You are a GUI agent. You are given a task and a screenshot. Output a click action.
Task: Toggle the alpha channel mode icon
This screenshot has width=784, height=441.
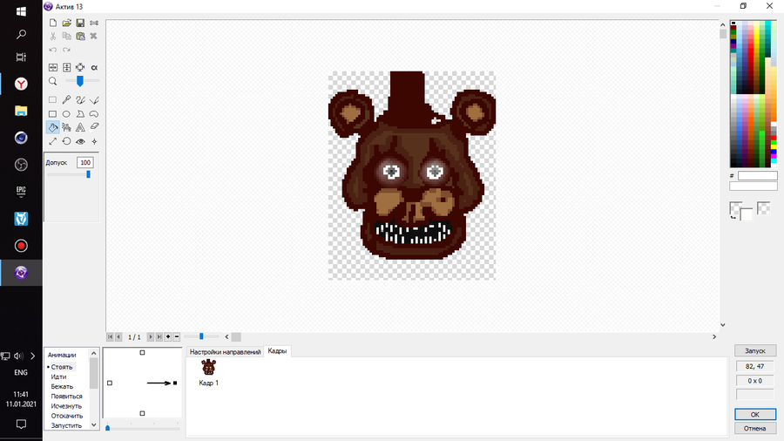94,67
